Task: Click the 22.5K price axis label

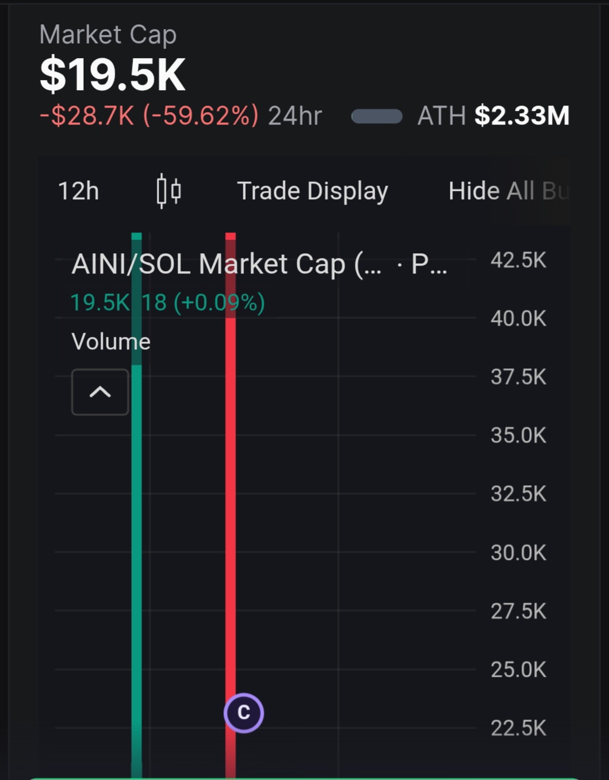Action: pos(518,728)
